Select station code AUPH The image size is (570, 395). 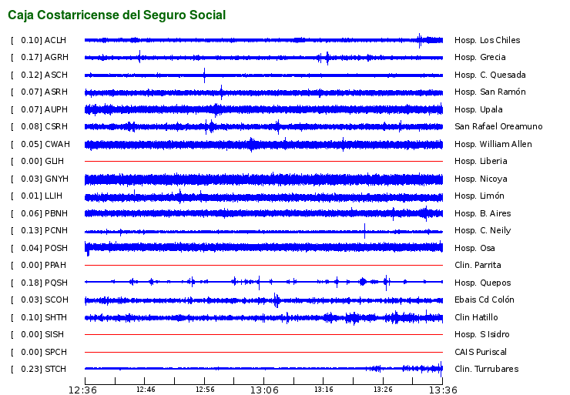click(x=56, y=110)
